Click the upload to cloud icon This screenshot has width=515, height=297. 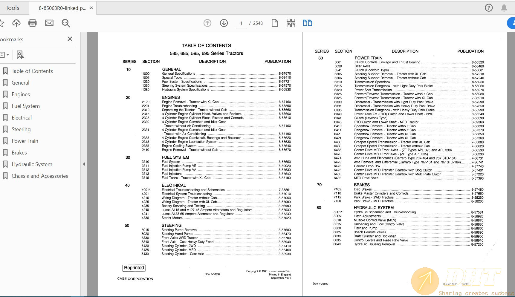pos(16,23)
